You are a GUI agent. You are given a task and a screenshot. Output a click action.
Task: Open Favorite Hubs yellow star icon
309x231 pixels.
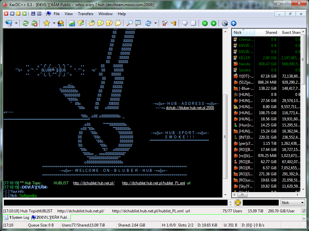click(47, 23)
